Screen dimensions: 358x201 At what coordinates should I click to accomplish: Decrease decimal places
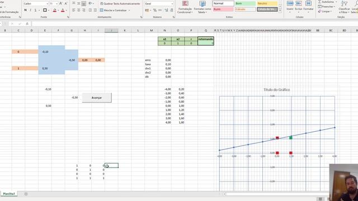[x=171, y=10]
